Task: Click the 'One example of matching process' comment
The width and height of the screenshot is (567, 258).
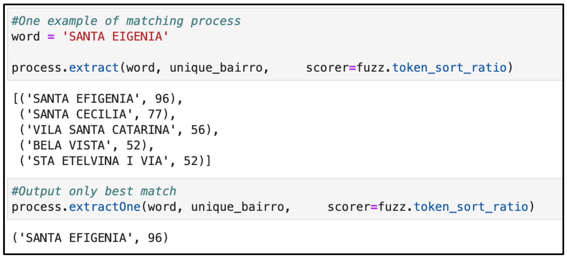Action: [126, 21]
